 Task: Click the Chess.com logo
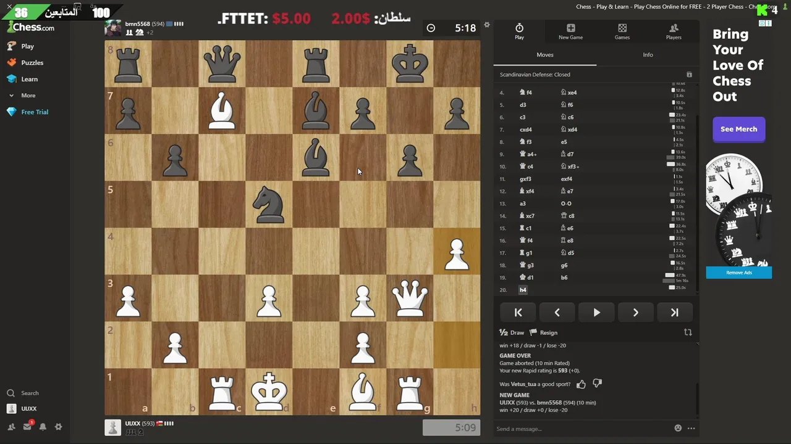pos(31,28)
